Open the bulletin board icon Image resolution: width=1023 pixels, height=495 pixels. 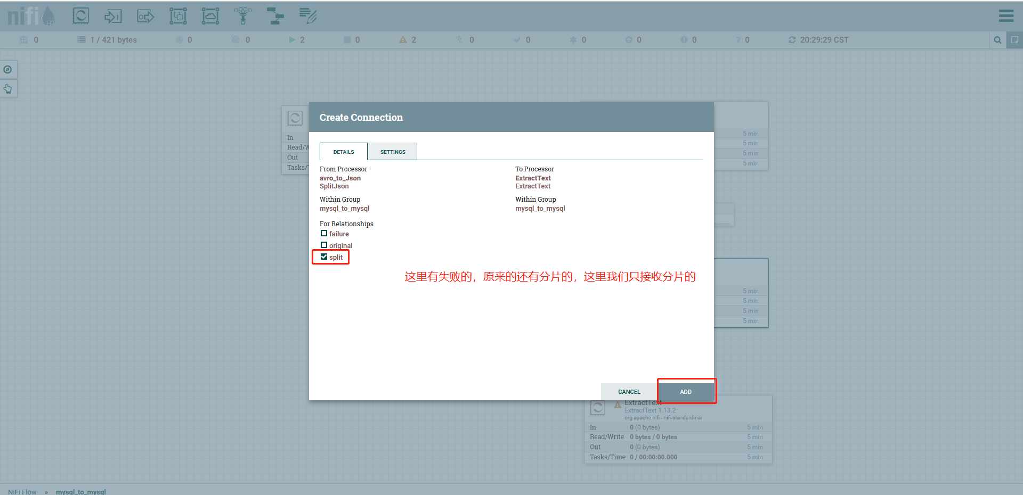coord(1014,40)
